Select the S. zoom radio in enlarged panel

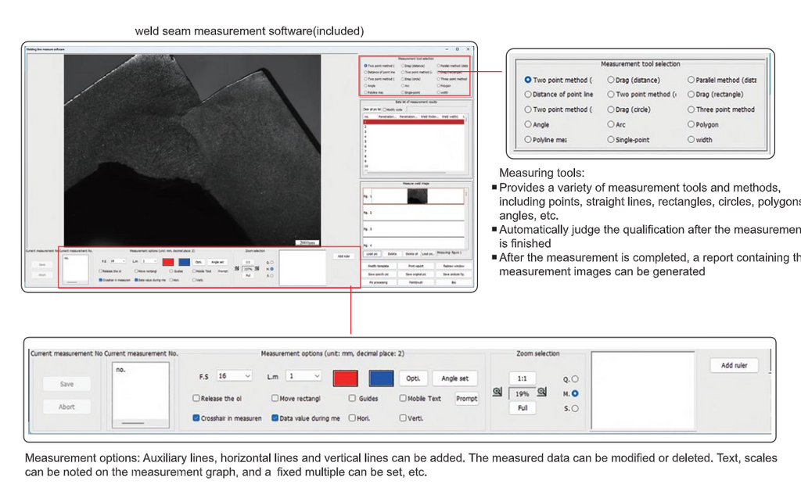pos(575,408)
